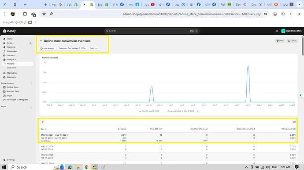Open the Eagle Online Store account menu
This screenshot has width=304, height=170.
[x=291, y=31]
